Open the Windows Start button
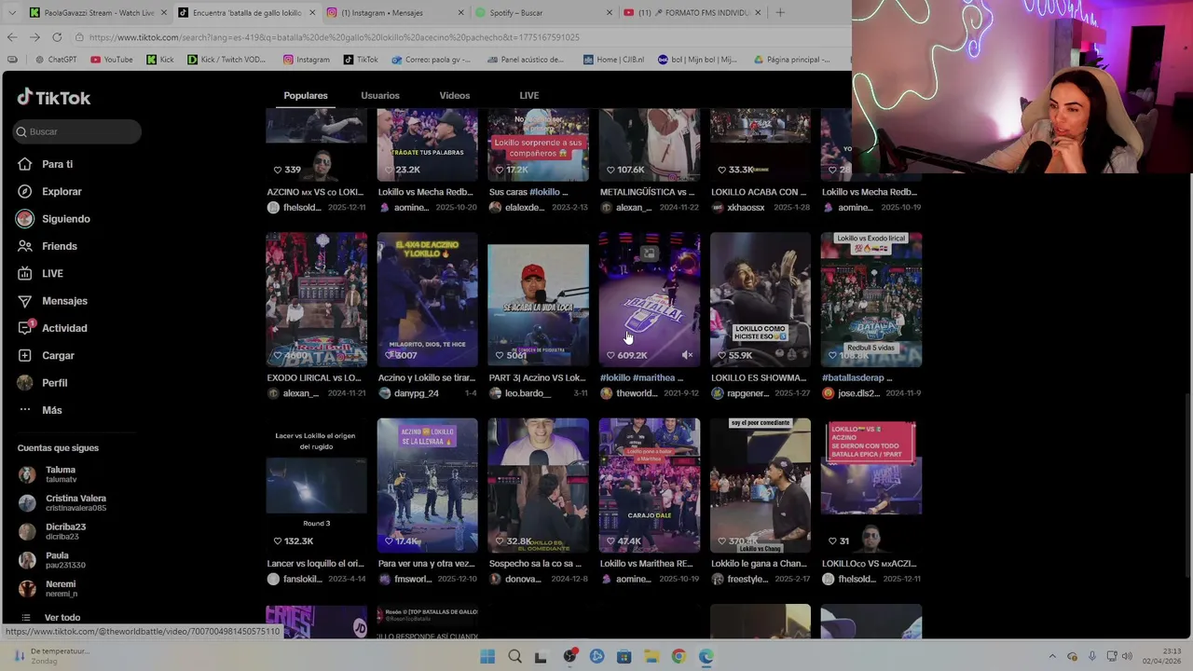This screenshot has width=1193, height=671. pos(487,657)
